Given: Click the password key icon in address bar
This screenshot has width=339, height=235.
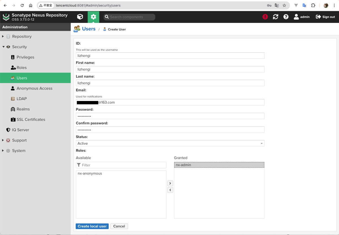Looking at the screenshot, I should (x=269, y=5).
